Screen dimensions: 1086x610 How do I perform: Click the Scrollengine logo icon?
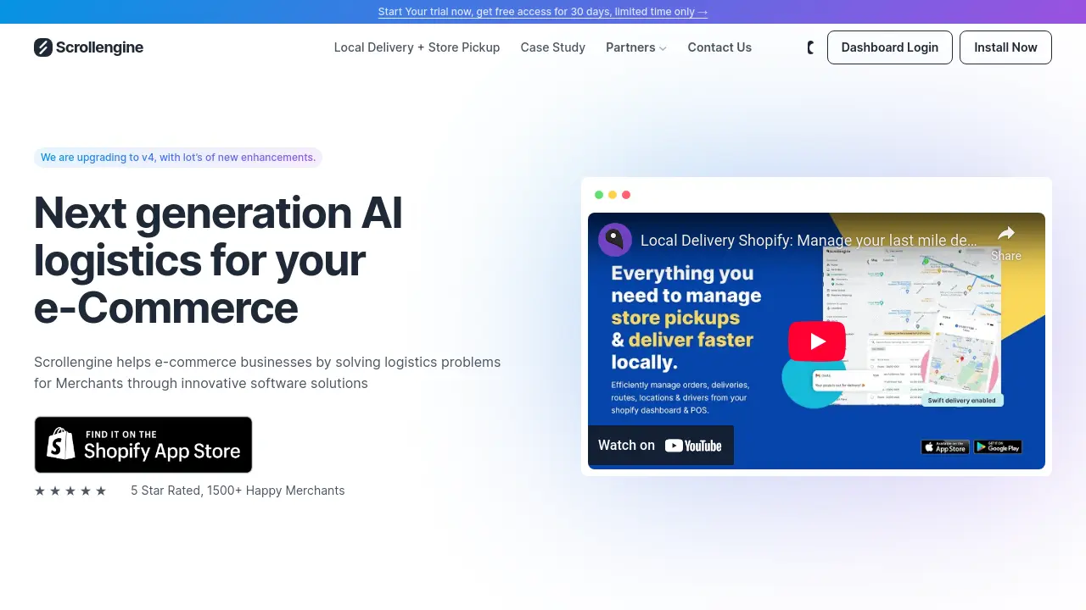click(x=43, y=47)
